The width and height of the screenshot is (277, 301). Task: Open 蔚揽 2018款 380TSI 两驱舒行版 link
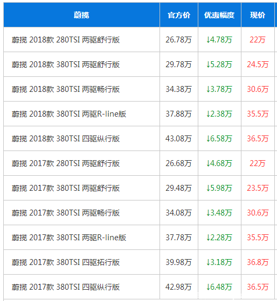point(66,64)
